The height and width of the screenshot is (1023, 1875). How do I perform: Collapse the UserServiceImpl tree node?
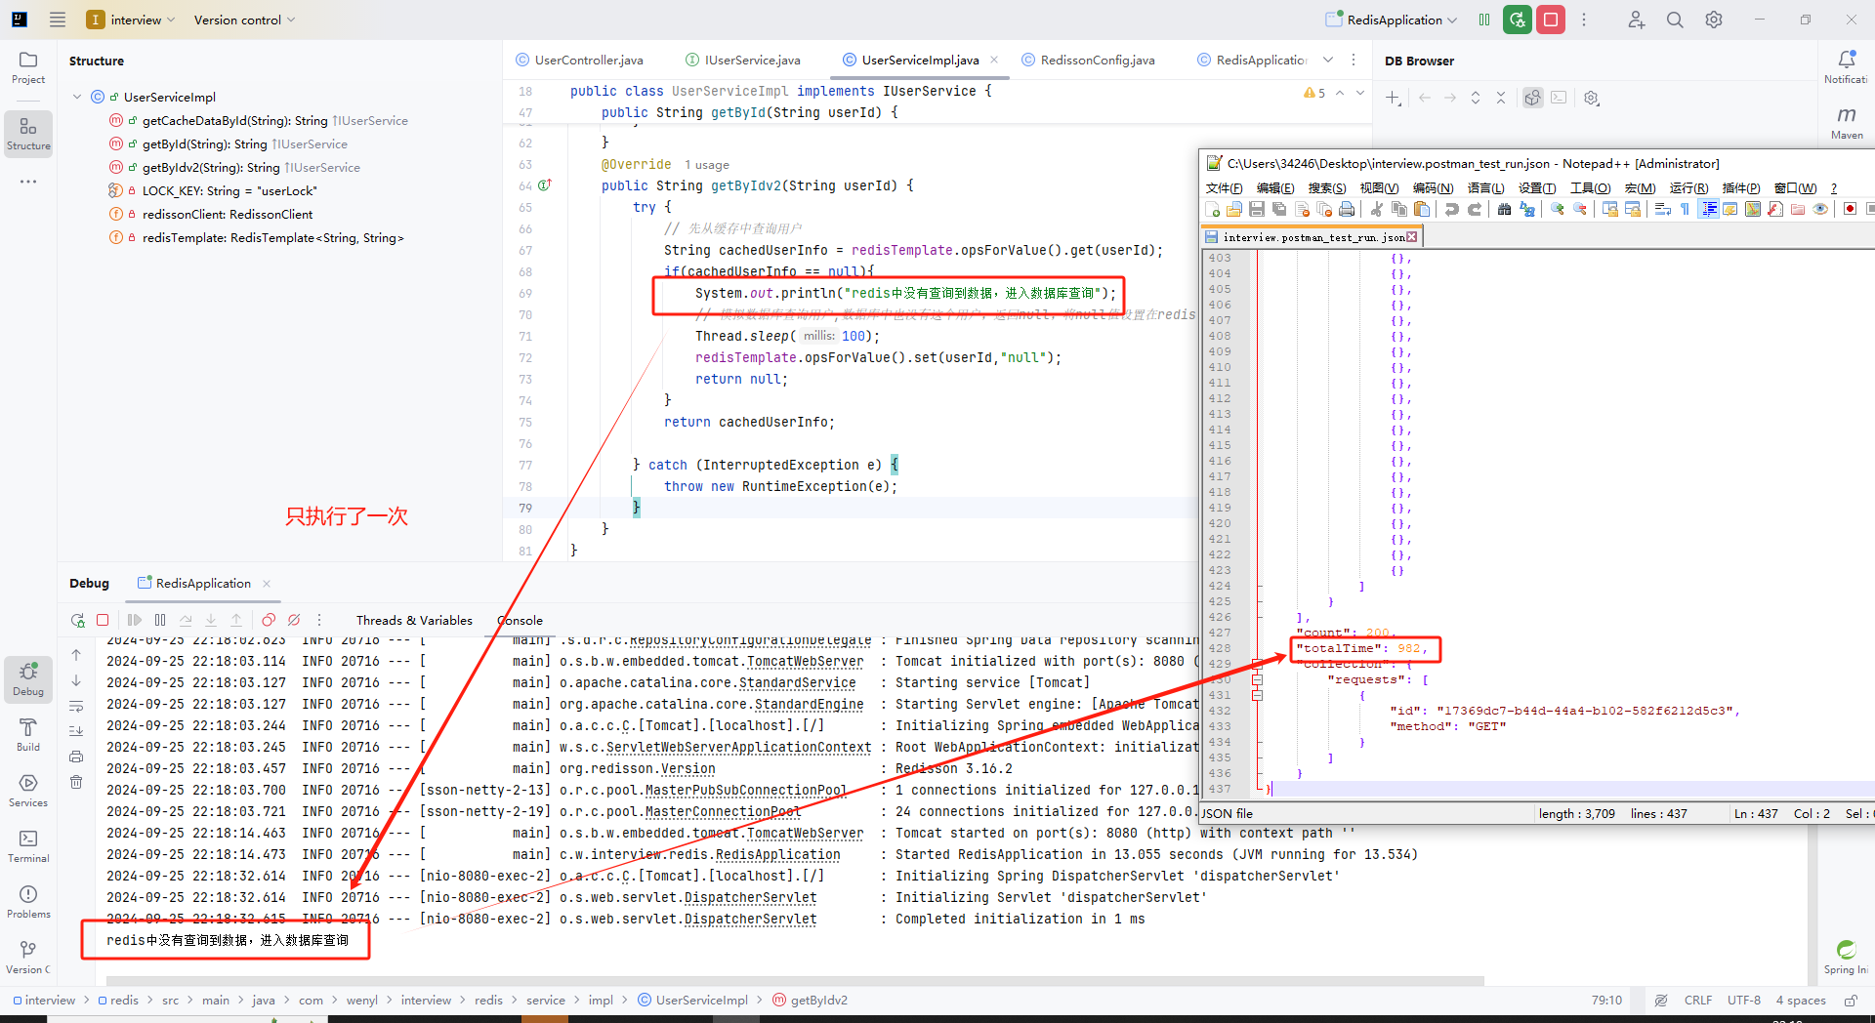pos(77,97)
